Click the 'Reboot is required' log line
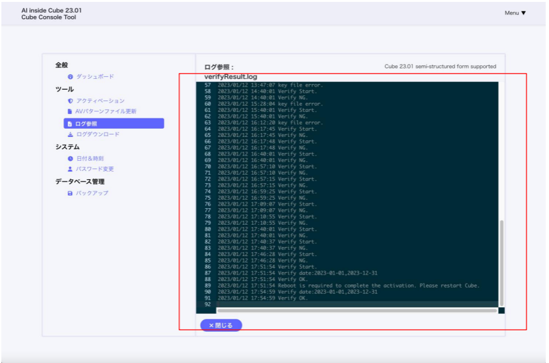This screenshot has width=549, height=363. pos(348,286)
